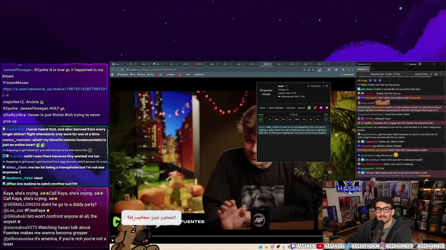Click the purple heart icon in usercard
The width and height of the screenshot is (446, 250).
tap(321, 108)
